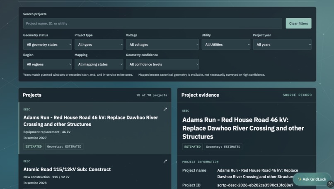This screenshot has height=189, width=334.
Task: Click the Project ID value scrtp-desc-2026
Action: pos(255,185)
